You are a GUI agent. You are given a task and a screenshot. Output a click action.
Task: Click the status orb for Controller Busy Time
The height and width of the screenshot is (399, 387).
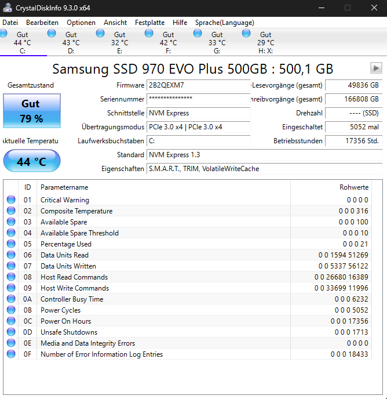11,299
